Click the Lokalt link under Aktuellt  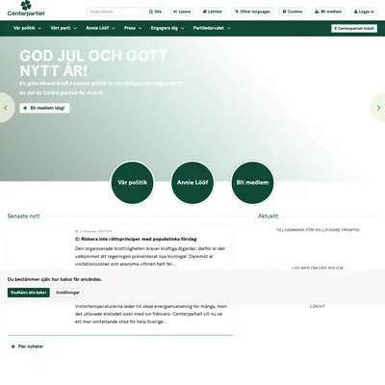tap(318, 306)
